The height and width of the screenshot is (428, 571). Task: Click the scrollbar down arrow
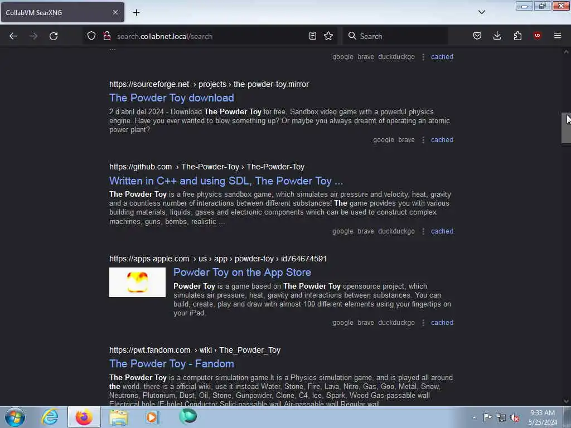tap(566, 401)
